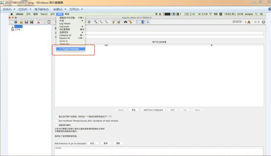The height and width of the screenshot is (156, 271).
Task: Open the Apple menu logo
Action: [12, 14]
